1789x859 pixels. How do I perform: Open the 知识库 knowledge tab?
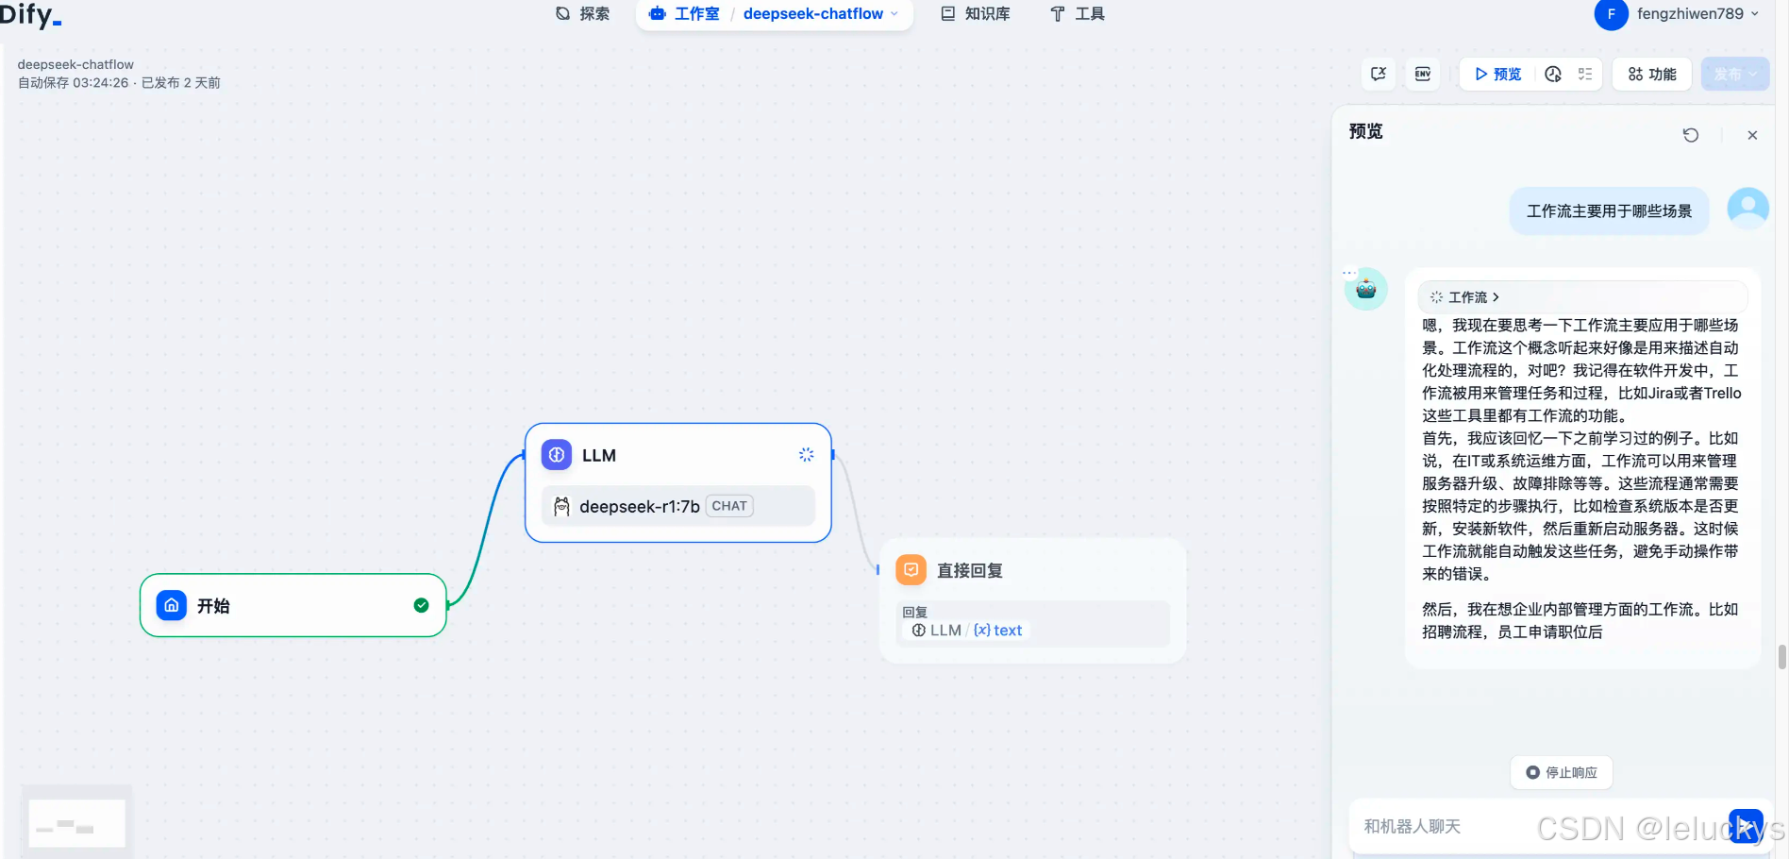[975, 14]
